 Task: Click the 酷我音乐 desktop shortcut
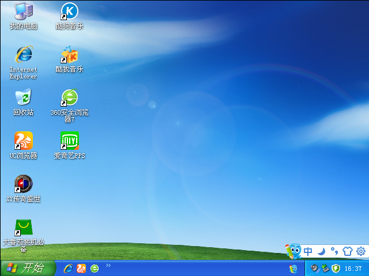[x=69, y=59]
